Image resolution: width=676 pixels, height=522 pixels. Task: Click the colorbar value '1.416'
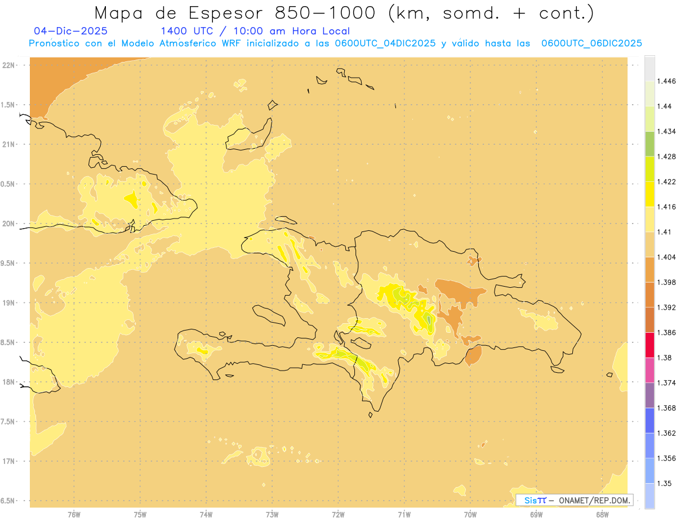pos(667,207)
